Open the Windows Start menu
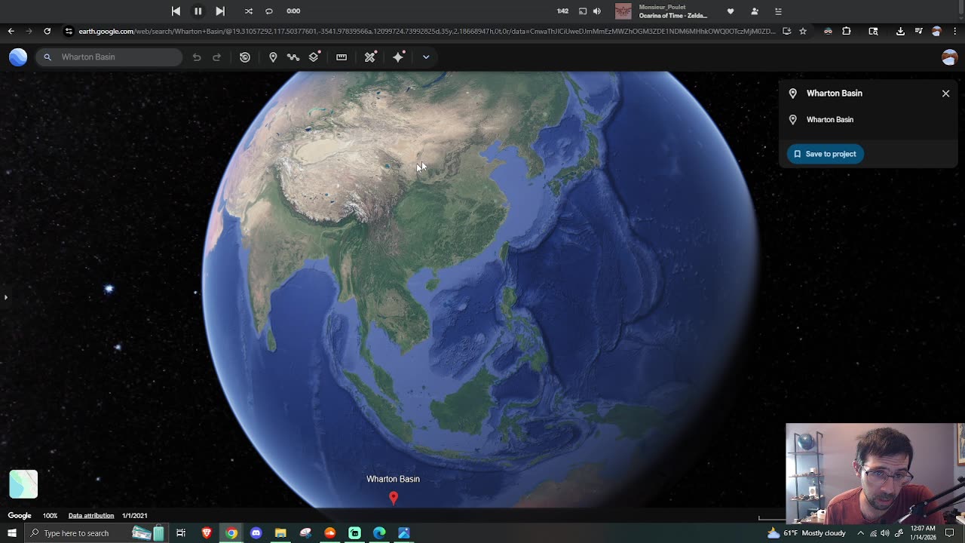965x543 pixels. pyautogui.click(x=12, y=533)
